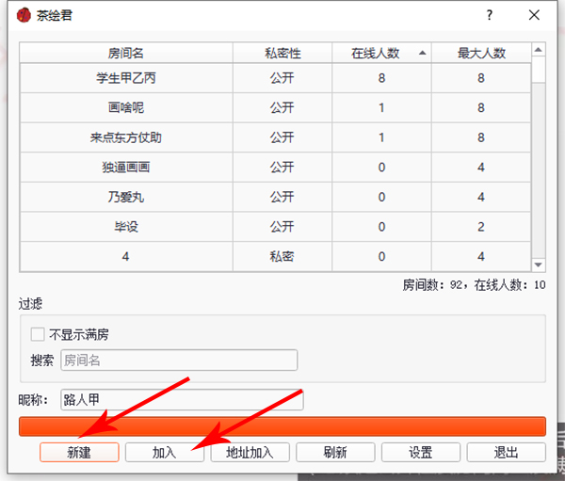Select room 学生甲乙丙

[126, 78]
